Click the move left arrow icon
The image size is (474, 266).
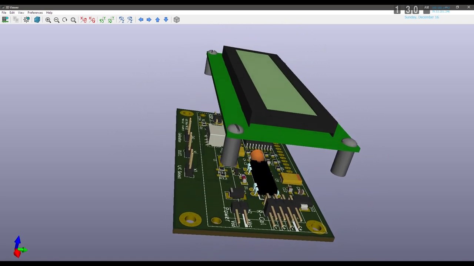click(141, 20)
